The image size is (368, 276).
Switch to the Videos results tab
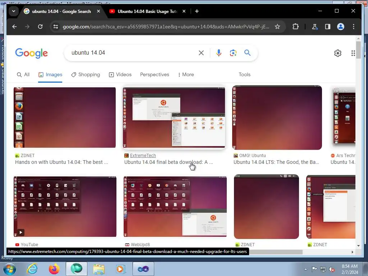[120, 75]
